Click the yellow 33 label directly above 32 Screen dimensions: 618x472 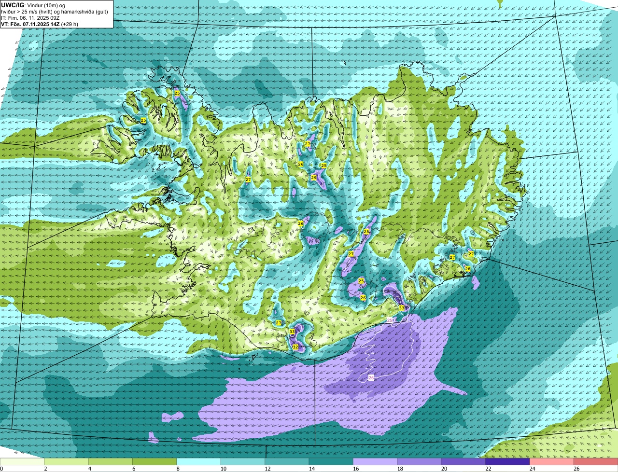(292, 332)
